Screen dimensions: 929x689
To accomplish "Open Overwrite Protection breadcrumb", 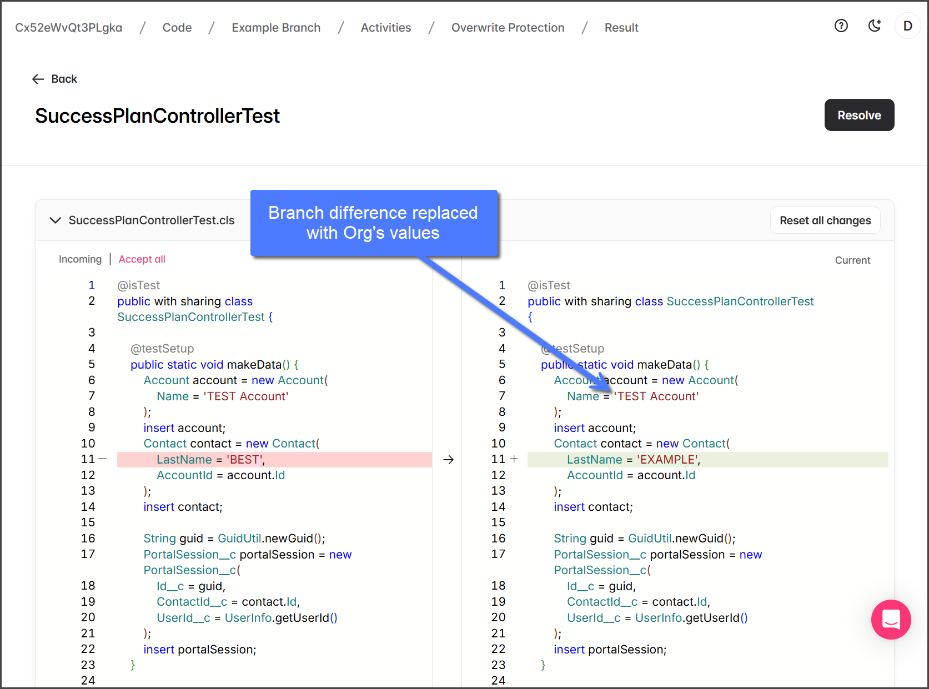I will [508, 28].
